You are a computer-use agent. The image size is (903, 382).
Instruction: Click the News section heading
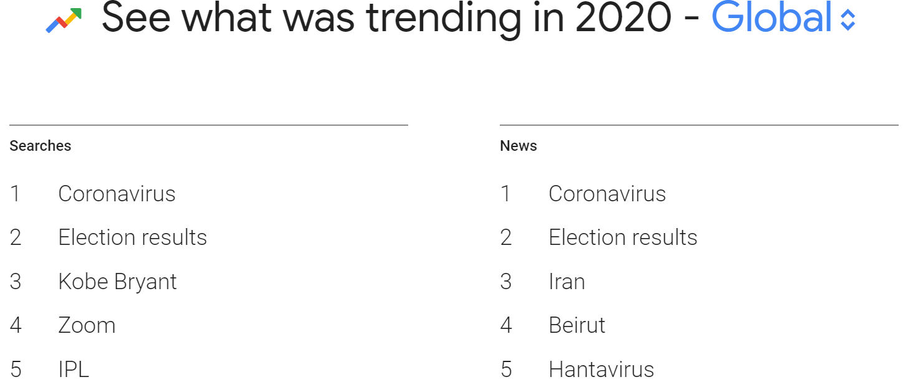(518, 146)
